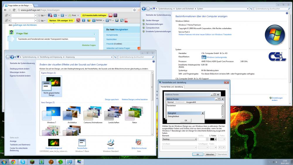Click the Print toolbar icon in Chrome
The width and height of the screenshot is (293, 165).
coord(72,15)
